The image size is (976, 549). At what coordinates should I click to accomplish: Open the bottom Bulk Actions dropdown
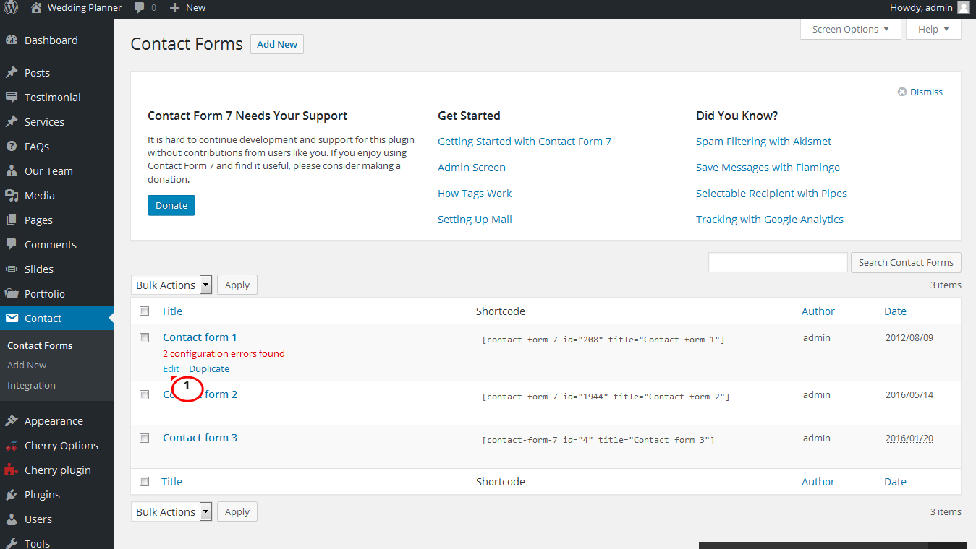tap(171, 511)
